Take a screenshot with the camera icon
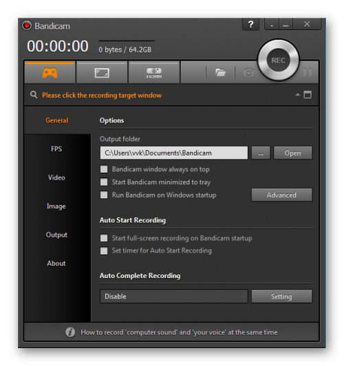 (x=248, y=72)
